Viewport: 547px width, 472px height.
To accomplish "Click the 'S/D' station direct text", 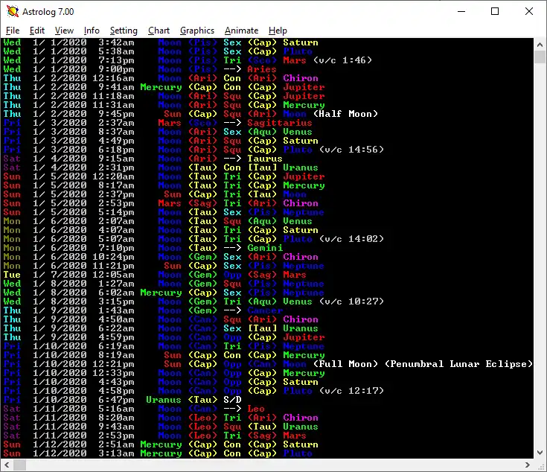I will 232,400.
